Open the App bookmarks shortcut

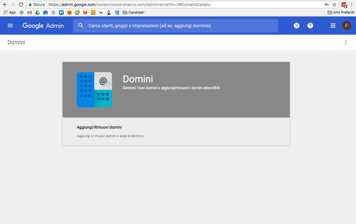9,12
